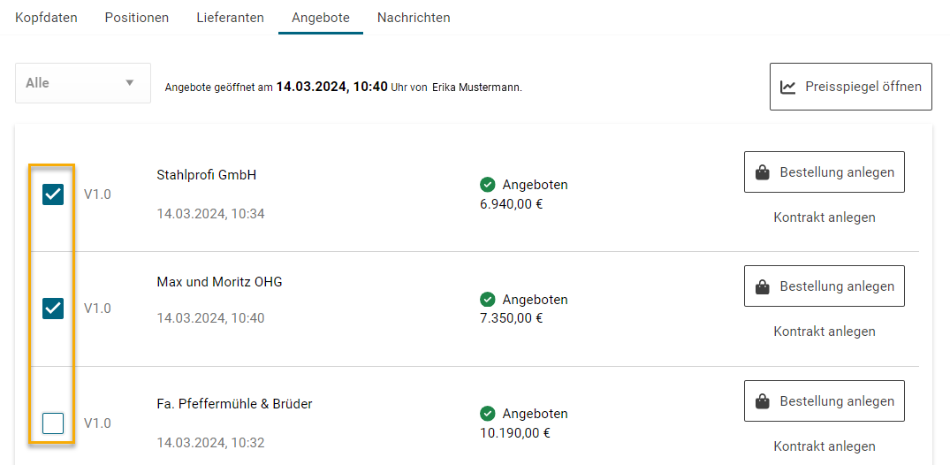Open the Positionen tab
950x465 pixels.
(x=136, y=18)
